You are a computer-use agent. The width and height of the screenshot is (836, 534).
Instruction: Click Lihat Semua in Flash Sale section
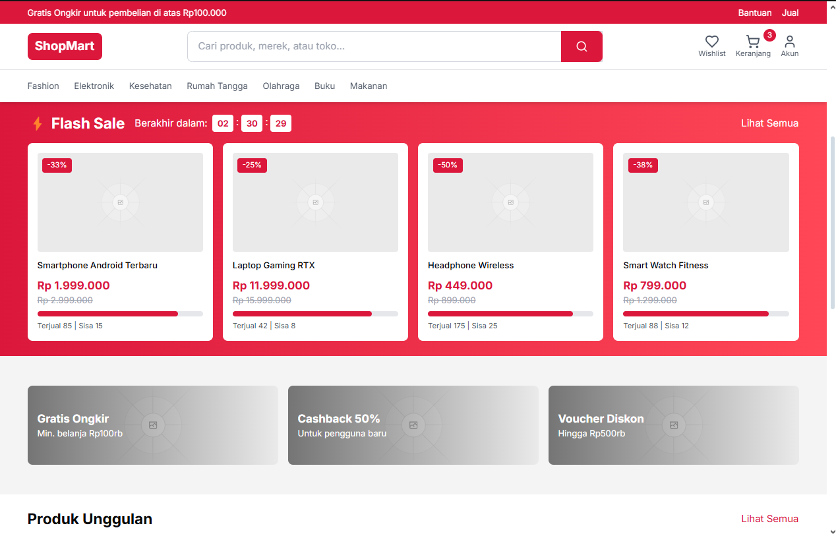[769, 123]
